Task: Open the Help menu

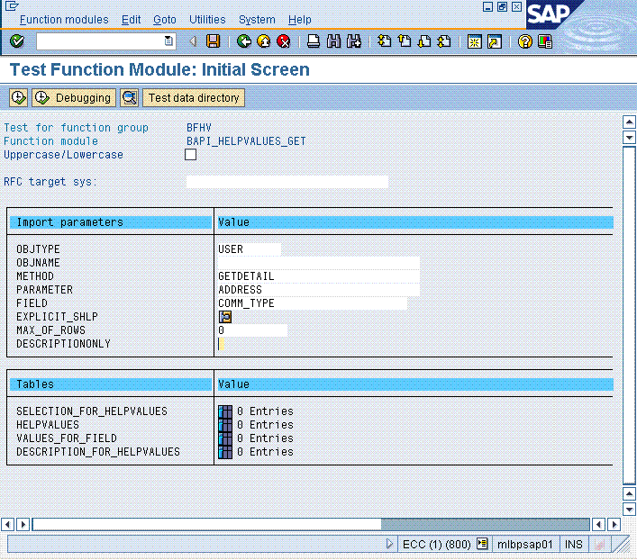Action: click(x=300, y=20)
